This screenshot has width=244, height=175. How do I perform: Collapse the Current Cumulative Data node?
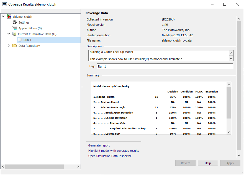9,34
